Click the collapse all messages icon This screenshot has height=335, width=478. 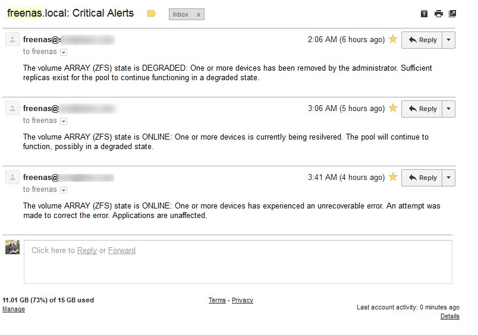[x=424, y=14]
